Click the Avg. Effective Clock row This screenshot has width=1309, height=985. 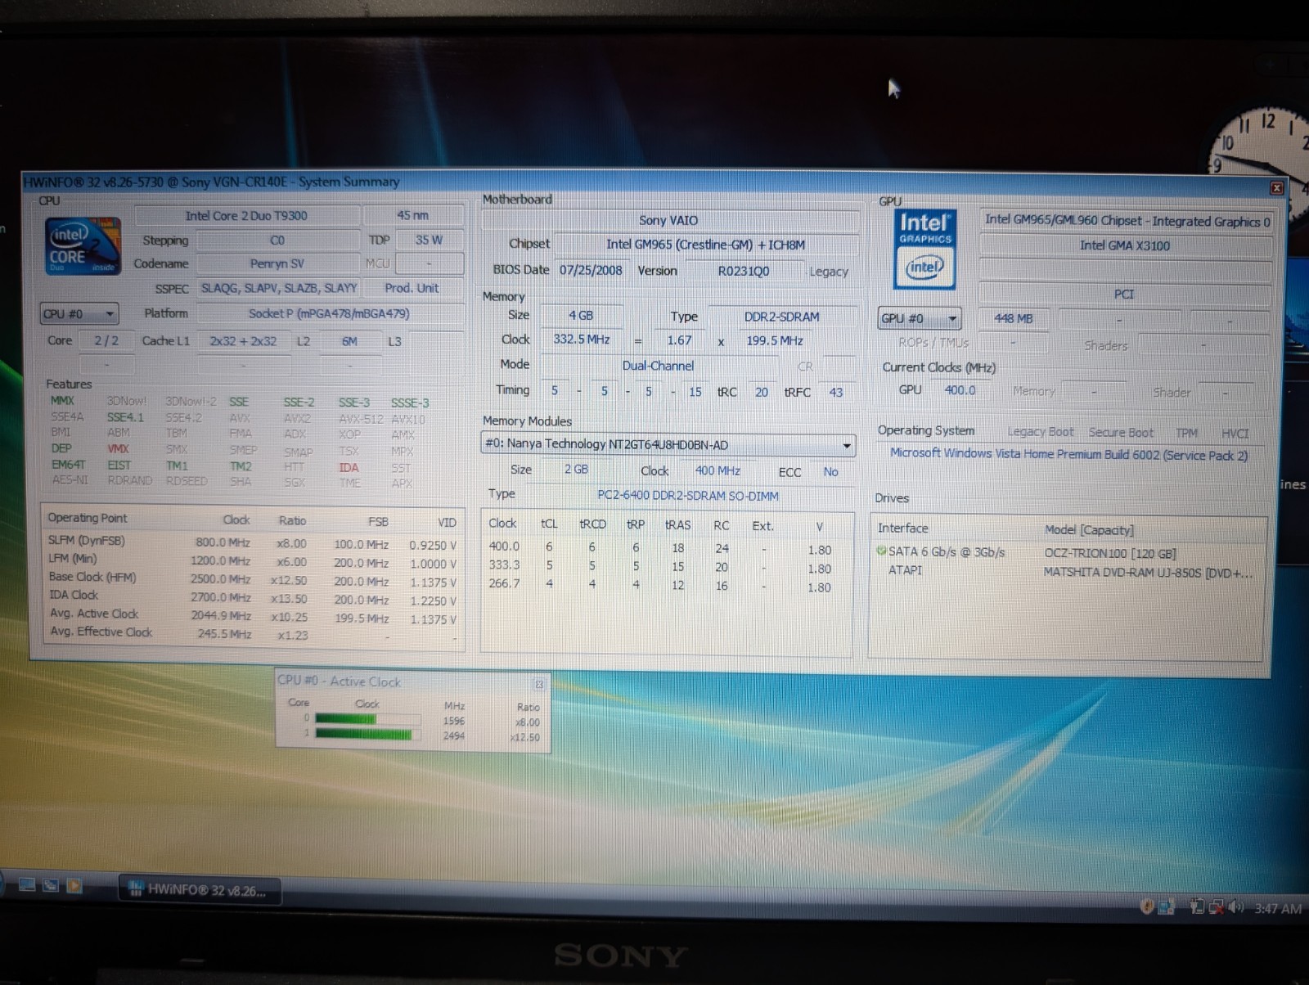(x=252, y=633)
